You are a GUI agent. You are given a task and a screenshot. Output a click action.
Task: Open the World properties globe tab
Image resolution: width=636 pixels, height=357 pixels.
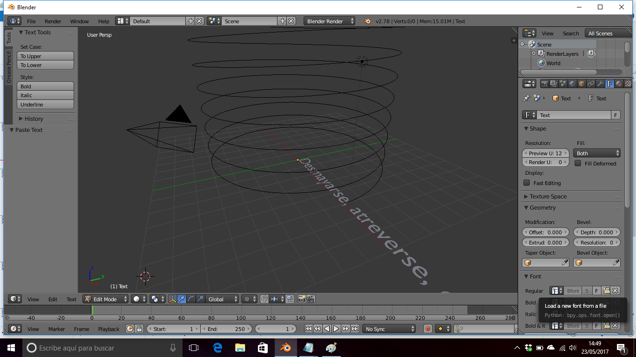pos(572,84)
